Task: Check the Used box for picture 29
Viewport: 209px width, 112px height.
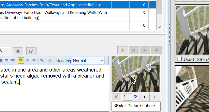Action: (179, 59)
